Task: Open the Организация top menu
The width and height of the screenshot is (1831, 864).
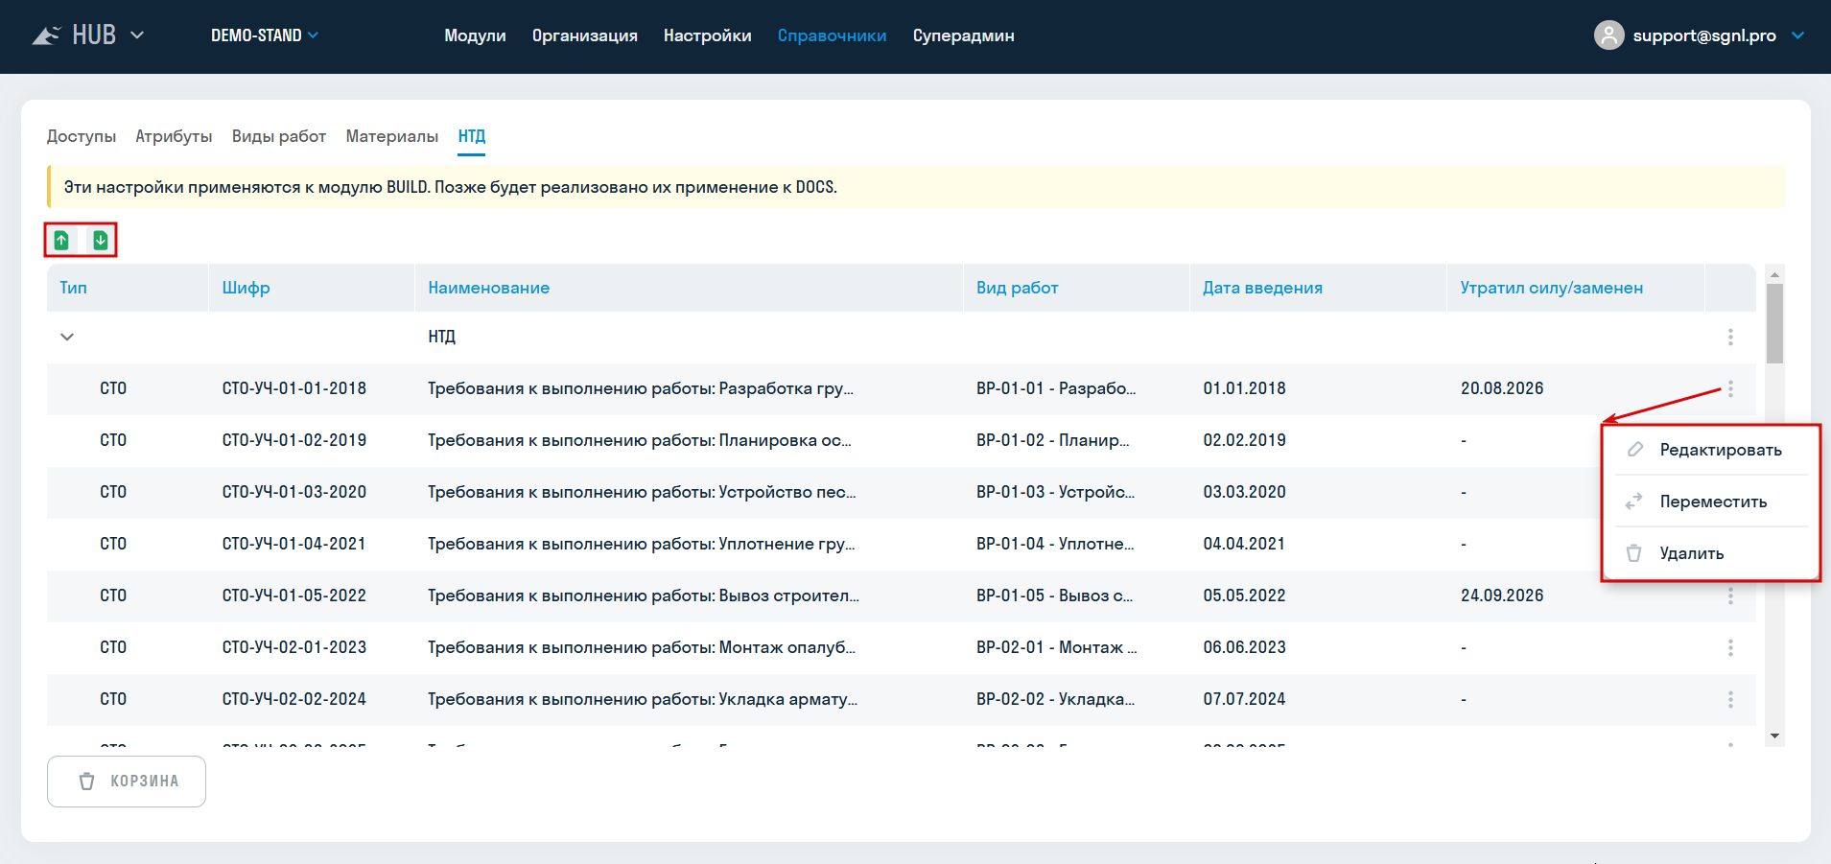Action: tap(585, 35)
